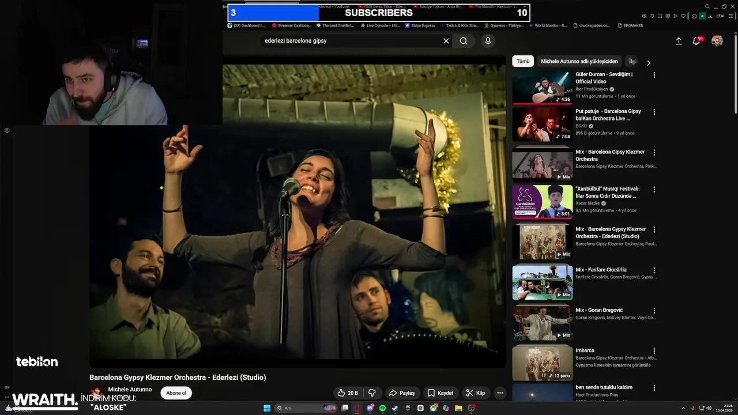The height and width of the screenshot is (415, 738).
Task: Open YouTube notifications bell
Action: click(696, 41)
